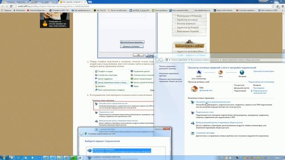Viewport: 285px width, 160px height.
Task: Click the 'Присоединен' homegroup link
Action: [x=259, y=88]
